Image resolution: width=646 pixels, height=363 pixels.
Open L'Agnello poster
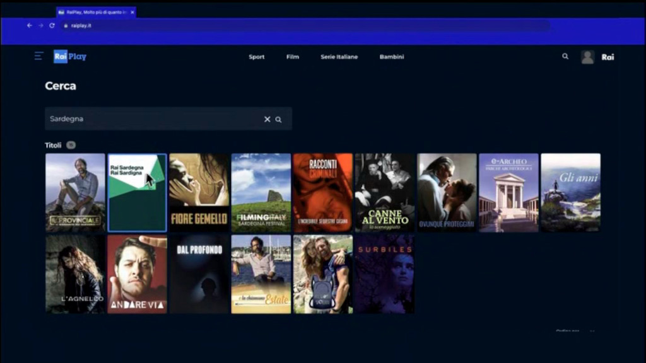(x=75, y=274)
